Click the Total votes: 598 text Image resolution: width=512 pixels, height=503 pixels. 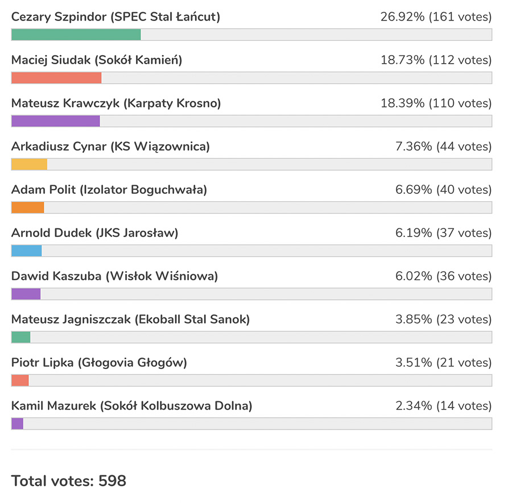pyautogui.click(x=69, y=481)
